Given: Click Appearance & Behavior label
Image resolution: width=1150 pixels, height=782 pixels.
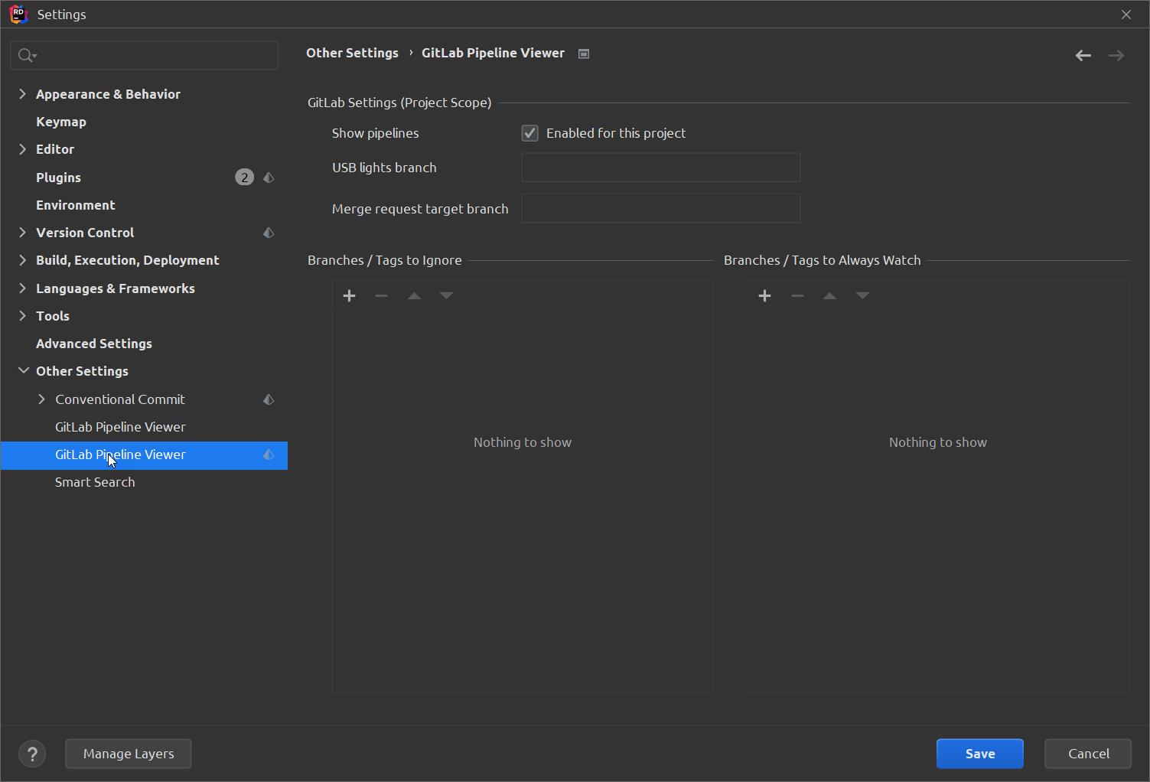Looking at the screenshot, I should [108, 94].
